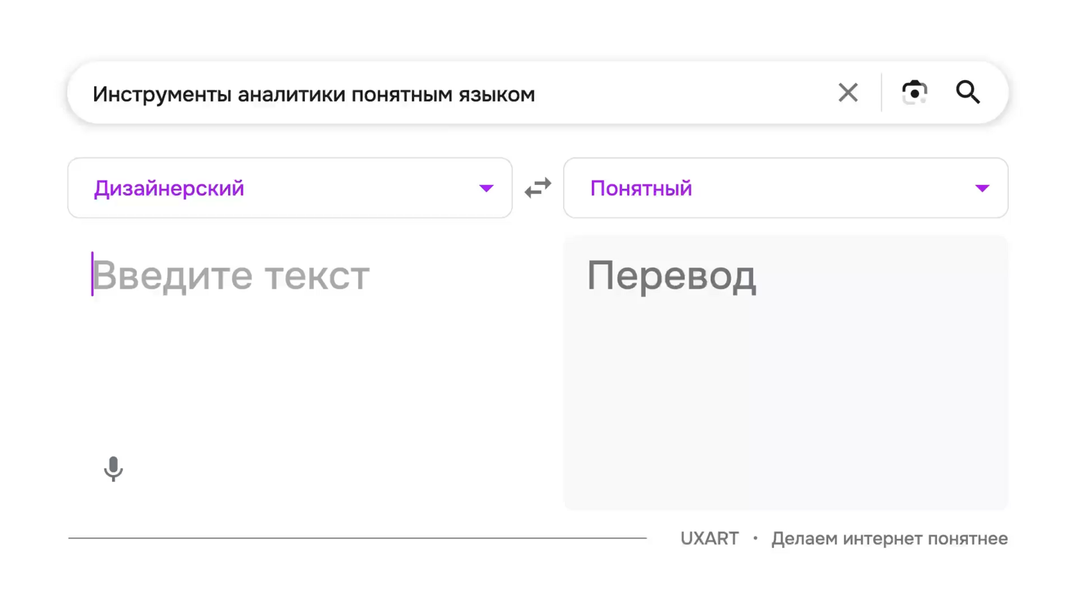
Task: Click the vertical divider in search bar
Action: [x=881, y=93]
